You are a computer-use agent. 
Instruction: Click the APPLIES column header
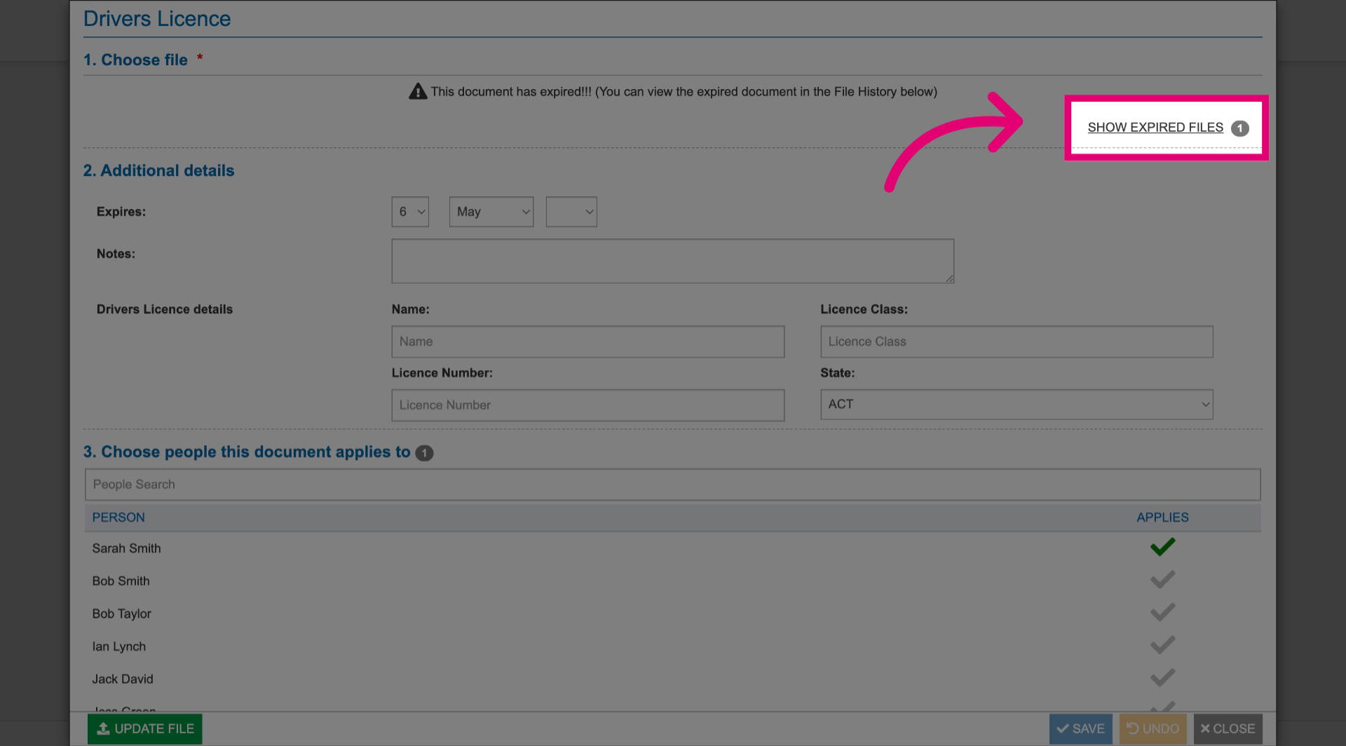pyautogui.click(x=1162, y=517)
